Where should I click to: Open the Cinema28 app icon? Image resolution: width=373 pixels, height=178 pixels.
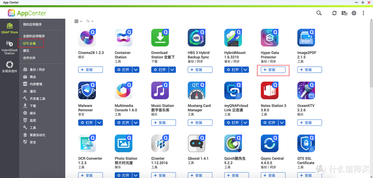click(x=87, y=38)
